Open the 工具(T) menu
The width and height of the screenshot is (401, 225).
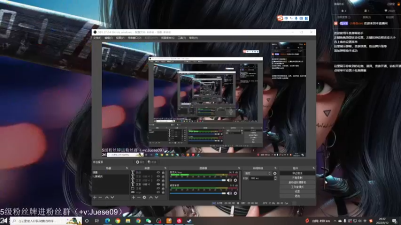coord(181,38)
